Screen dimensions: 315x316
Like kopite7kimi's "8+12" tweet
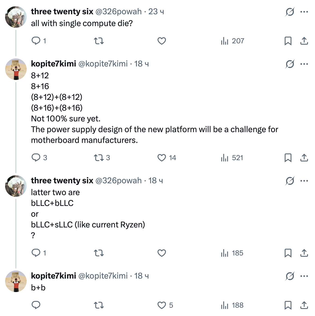point(161,158)
